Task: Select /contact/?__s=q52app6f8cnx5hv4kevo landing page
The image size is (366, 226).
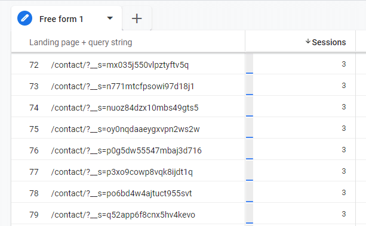Action: click(123, 215)
